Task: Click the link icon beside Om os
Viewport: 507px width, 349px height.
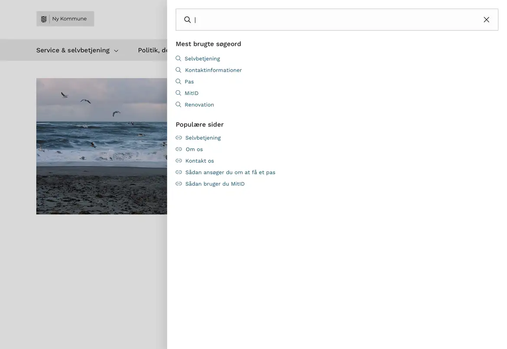Action: (179, 149)
